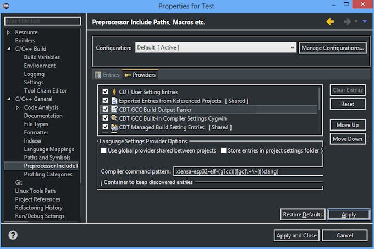Screen dimensions: 374x249
Task: Expand the Code Analysis tree node
Action: (x=17, y=107)
